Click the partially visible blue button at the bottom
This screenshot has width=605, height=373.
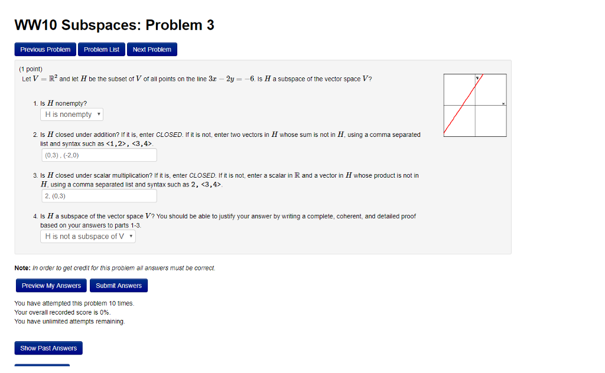pyautogui.click(x=41, y=366)
